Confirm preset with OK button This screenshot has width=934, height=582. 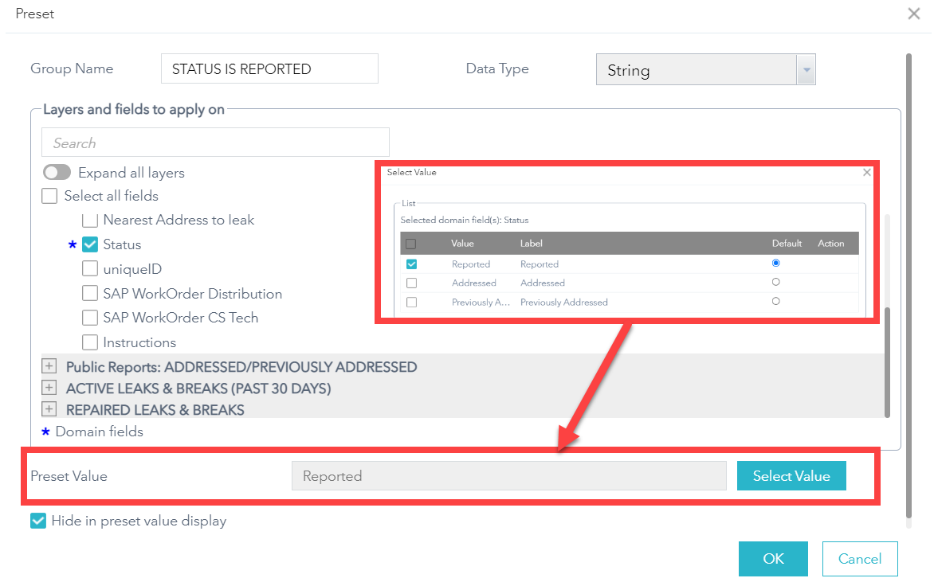(x=773, y=559)
